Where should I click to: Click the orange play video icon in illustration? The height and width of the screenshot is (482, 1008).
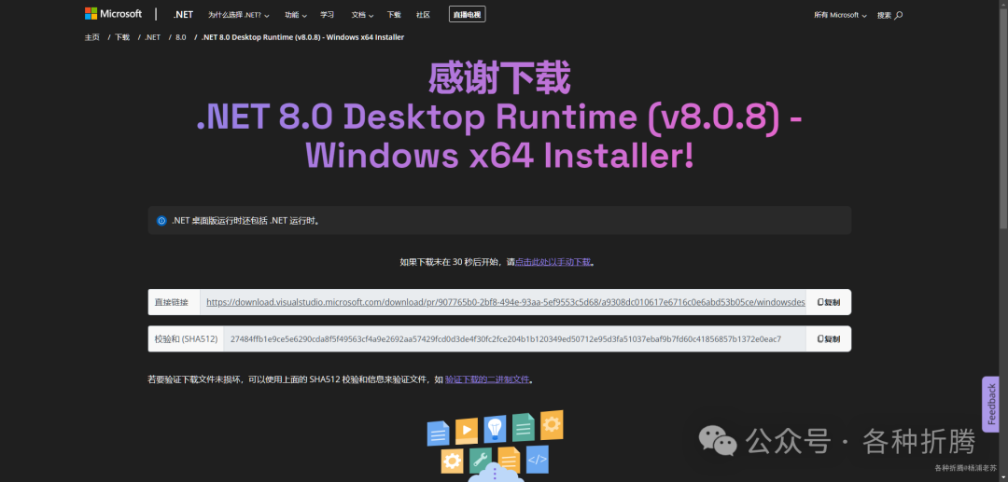[467, 431]
